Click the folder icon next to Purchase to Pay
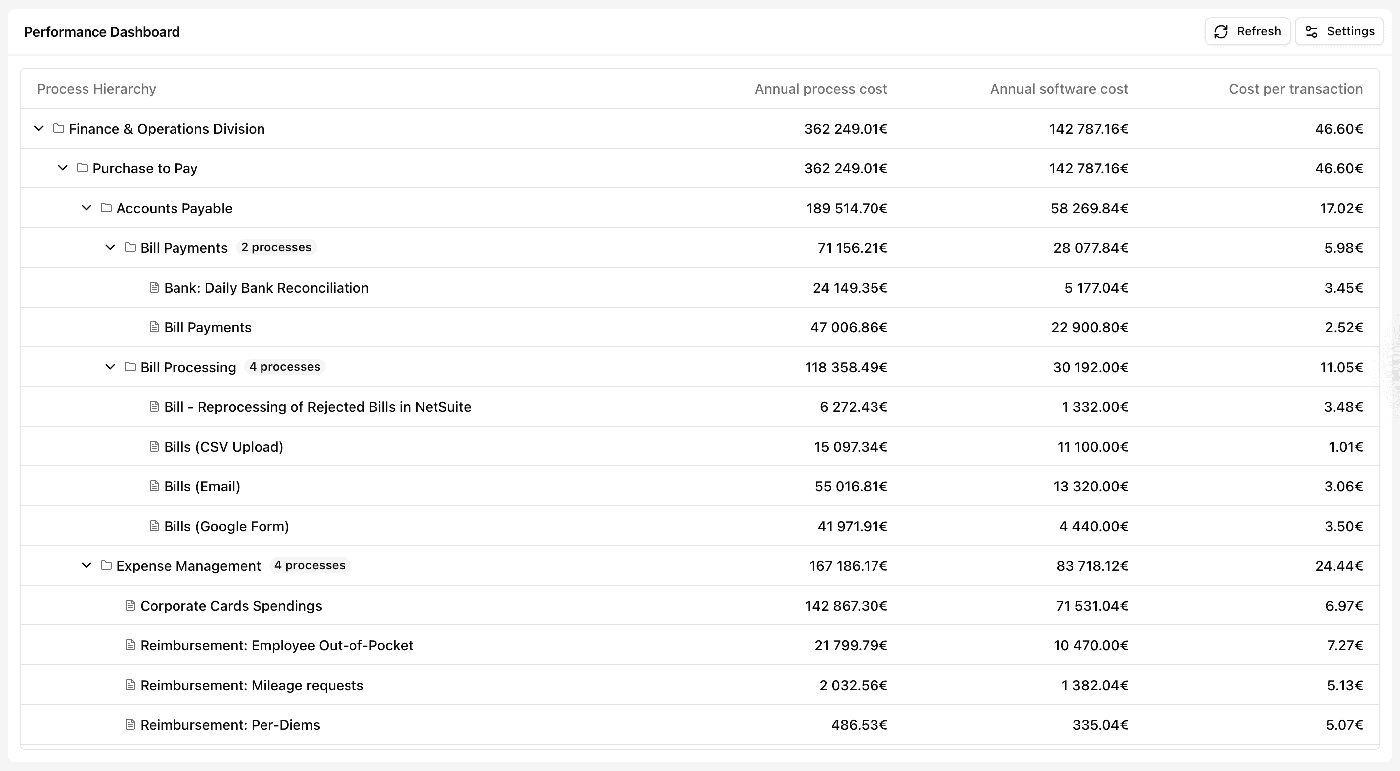 (82, 168)
